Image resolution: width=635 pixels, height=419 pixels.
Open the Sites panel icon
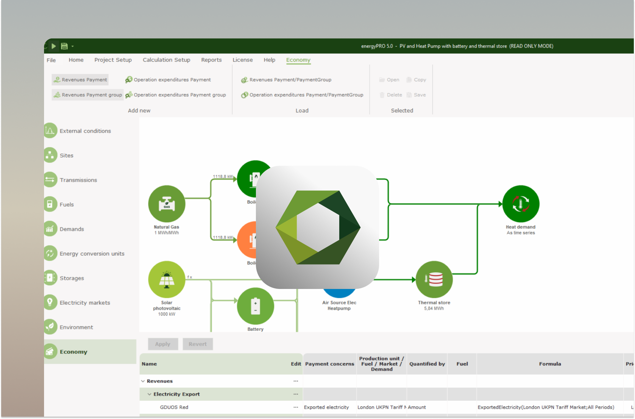pos(50,155)
